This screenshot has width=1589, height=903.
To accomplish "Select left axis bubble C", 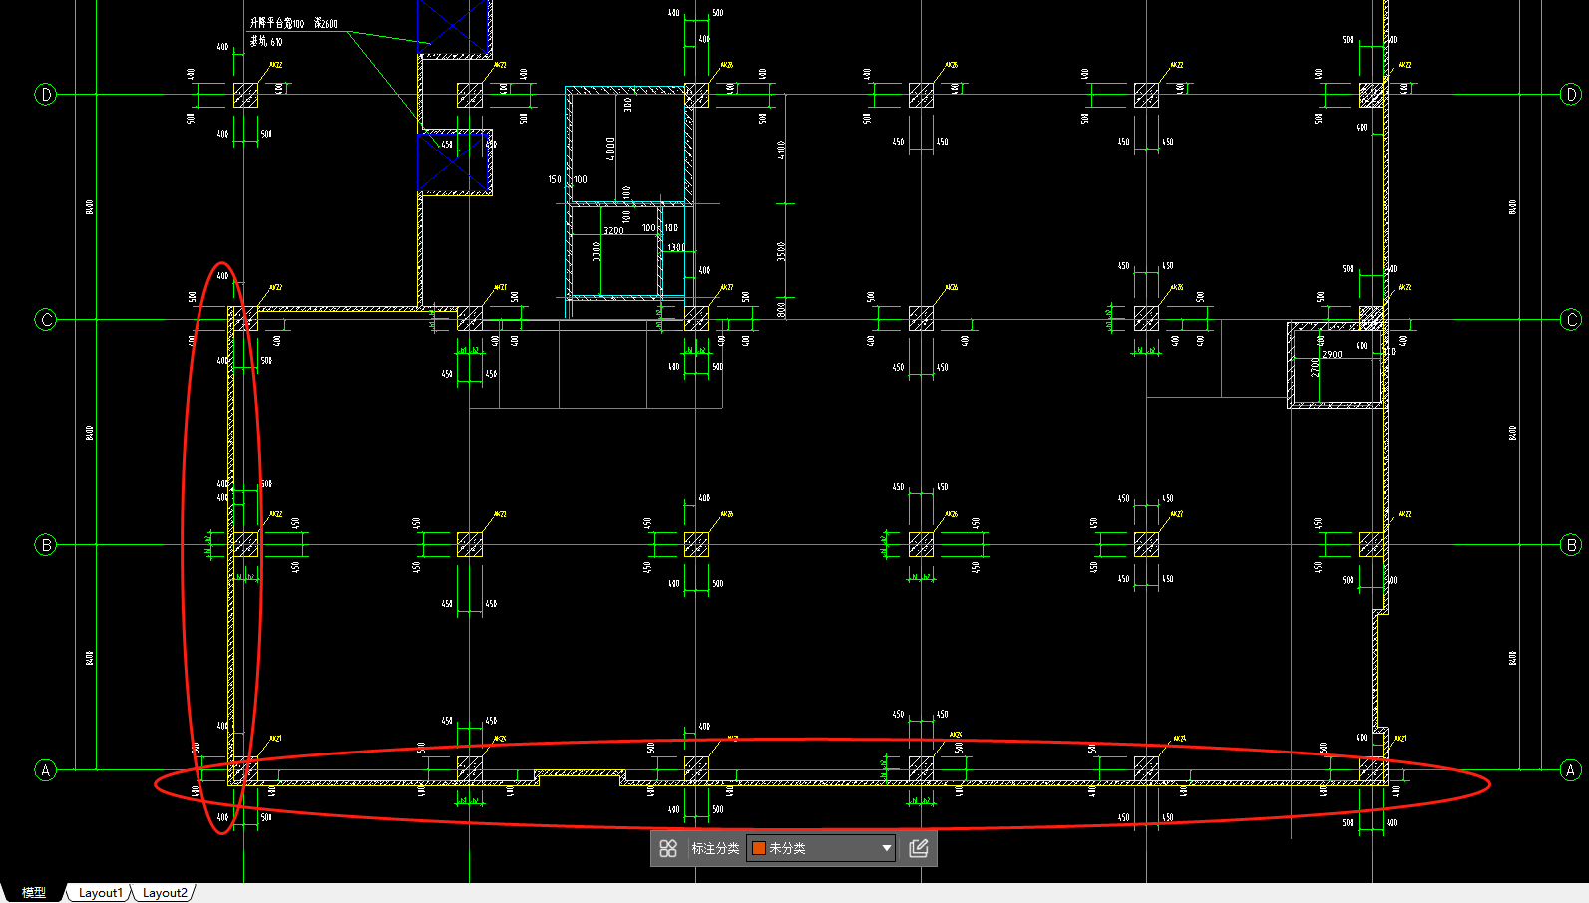I will [46, 320].
